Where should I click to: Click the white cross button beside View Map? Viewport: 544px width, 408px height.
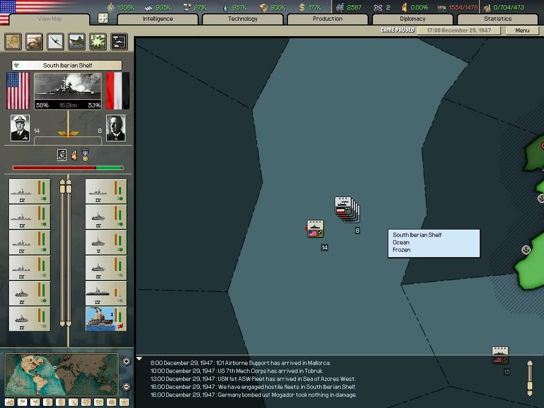coord(103,19)
